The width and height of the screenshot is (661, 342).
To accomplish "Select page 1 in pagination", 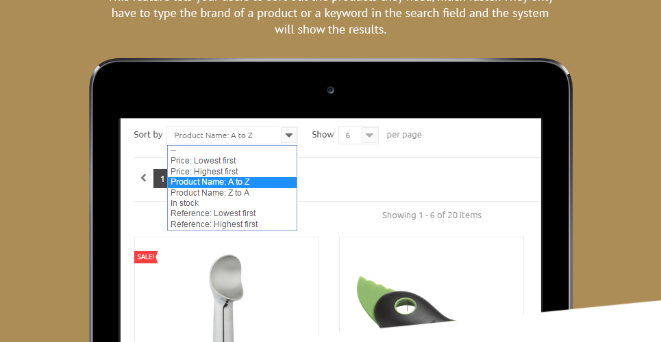I will pos(160,179).
